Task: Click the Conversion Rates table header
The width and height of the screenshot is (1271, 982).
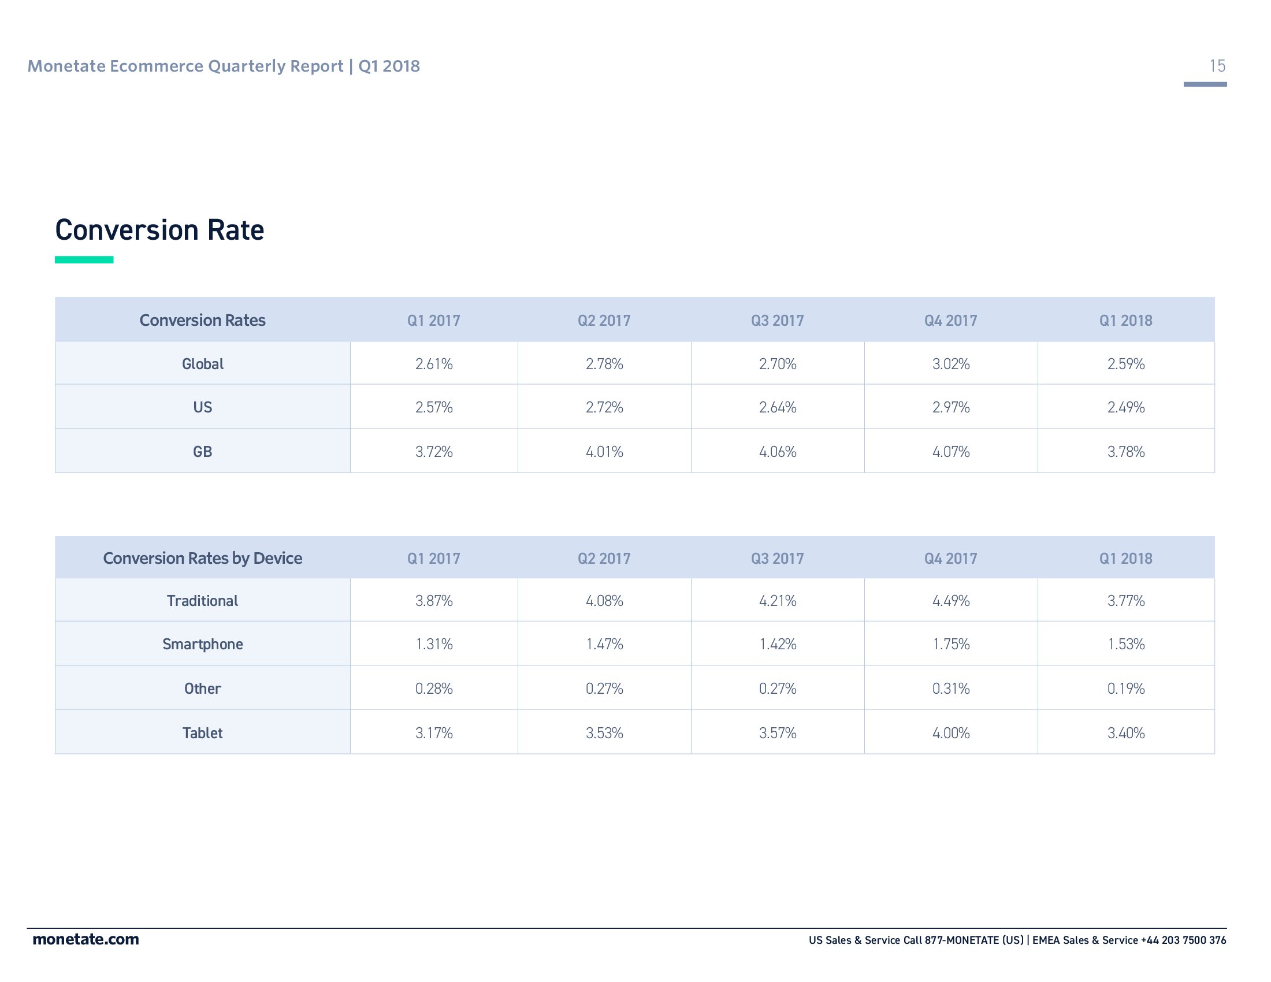Action: (x=203, y=321)
